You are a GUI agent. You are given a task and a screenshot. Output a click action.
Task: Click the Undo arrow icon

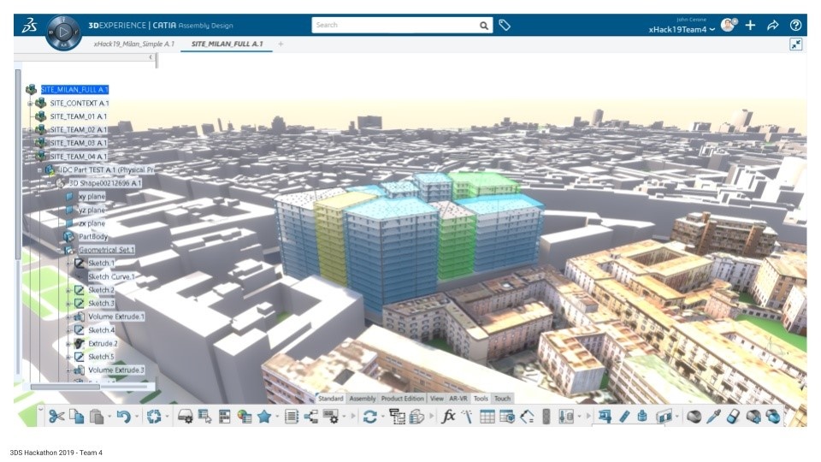pos(123,417)
